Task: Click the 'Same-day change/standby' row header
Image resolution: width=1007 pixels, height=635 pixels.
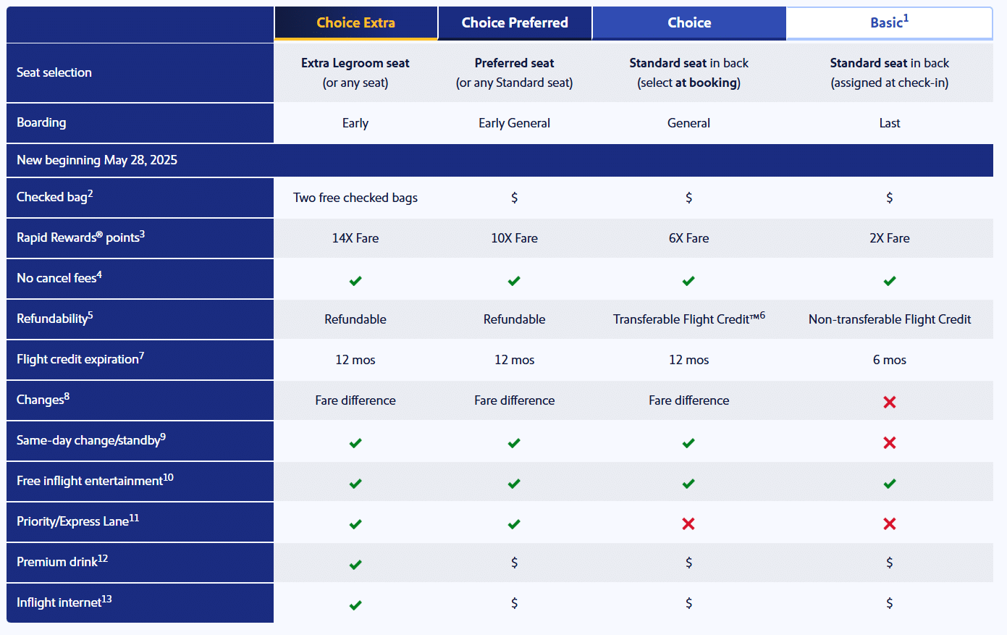Action: point(140,440)
